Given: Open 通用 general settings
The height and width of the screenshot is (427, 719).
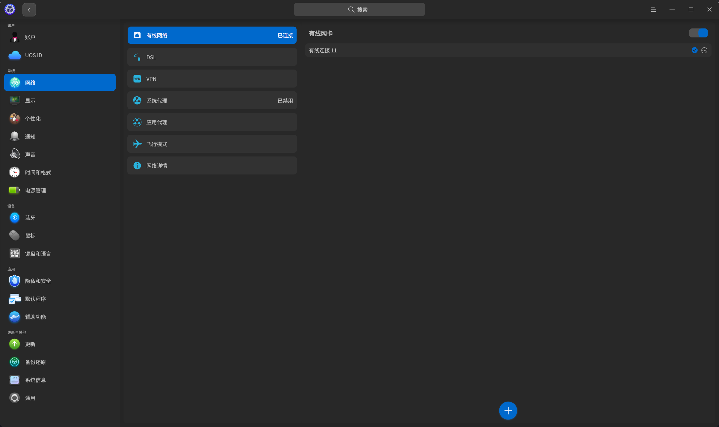Looking at the screenshot, I should (60, 398).
